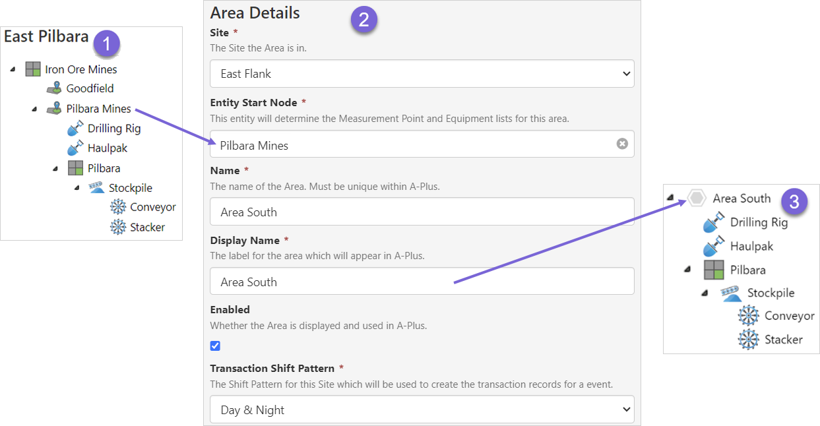Toggle the Enabled checkbox

pyautogui.click(x=215, y=346)
